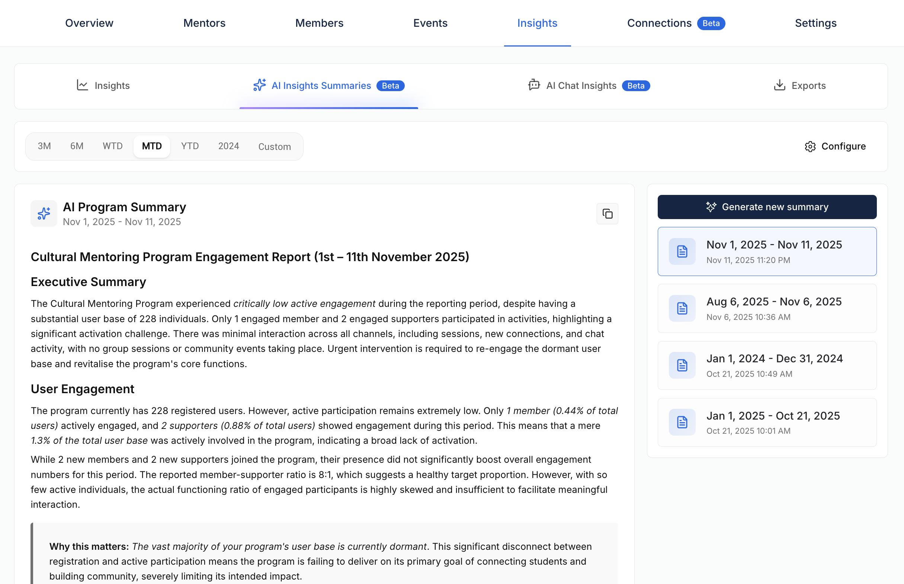Click document icon for Jan 1, 2024 summary

click(682, 365)
